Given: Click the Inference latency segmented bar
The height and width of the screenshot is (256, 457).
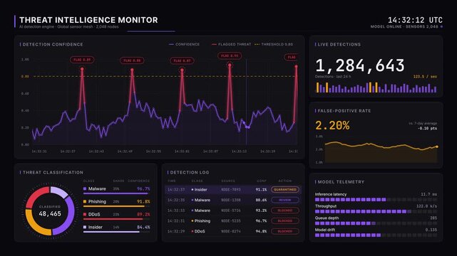Looking at the screenshot, I should [376, 200].
